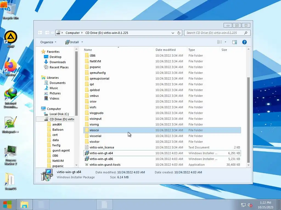Click the taskbar clock showing 1:22 PM
281x210 pixels.
pyautogui.click(x=265, y=205)
